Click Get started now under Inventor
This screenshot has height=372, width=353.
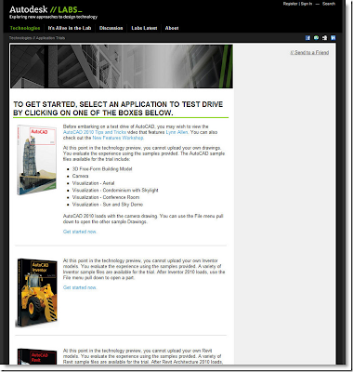tap(80, 287)
